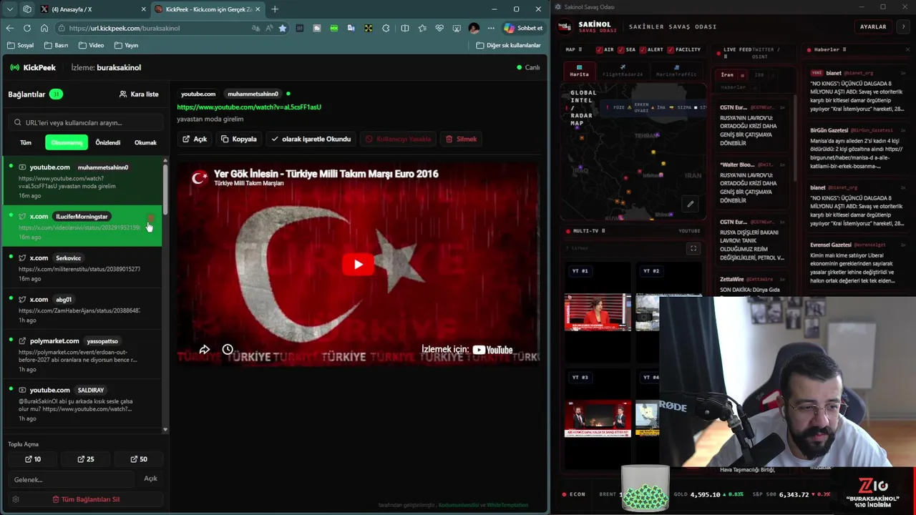Open the green youtube.com/watch link
This screenshot has width=916, height=515.
coord(249,107)
